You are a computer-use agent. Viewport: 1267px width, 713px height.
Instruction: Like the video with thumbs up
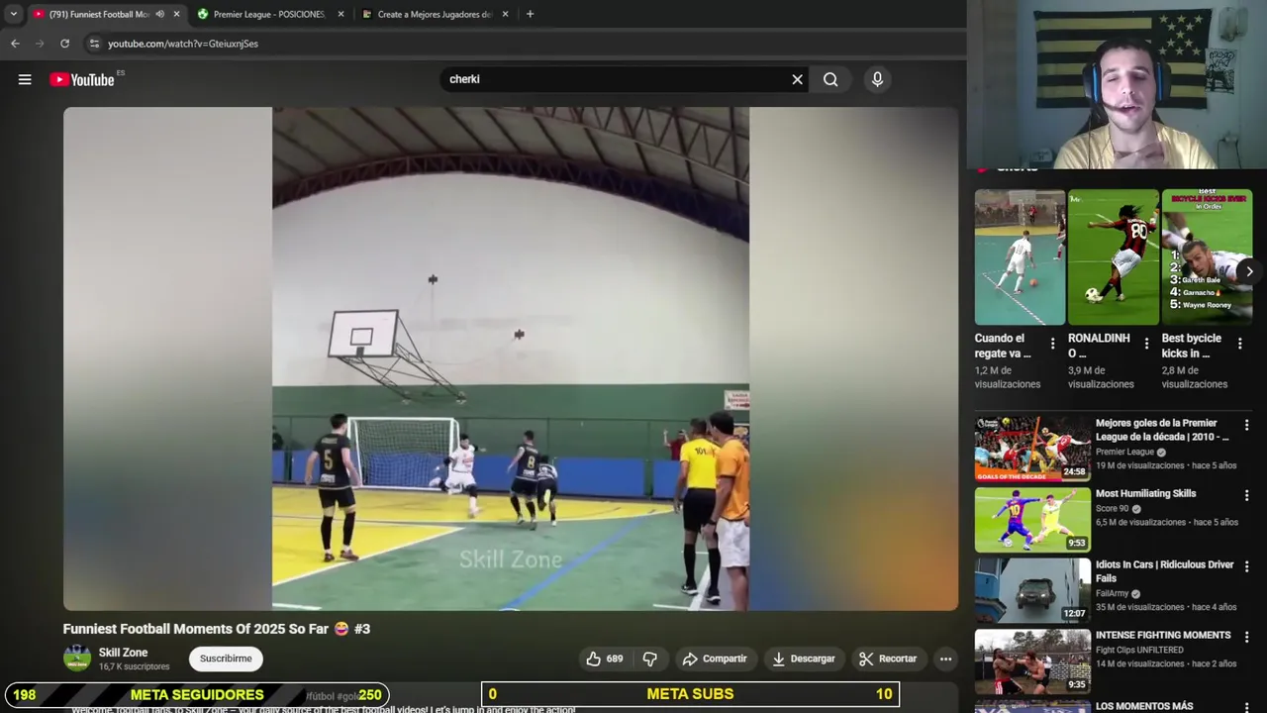[605, 659]
